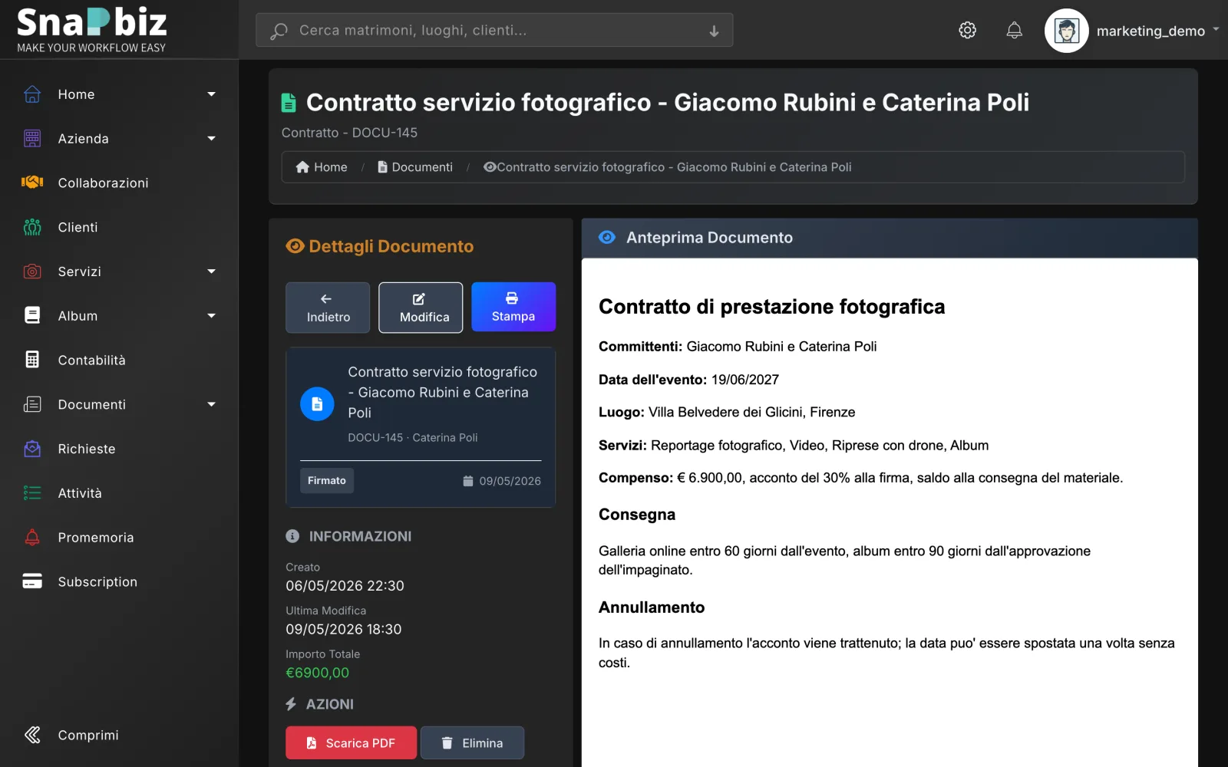Expand the Azienda submenu arrow
Viewport: 1228px width, 767px height.
pyautogui.click(x=211, y=139)
